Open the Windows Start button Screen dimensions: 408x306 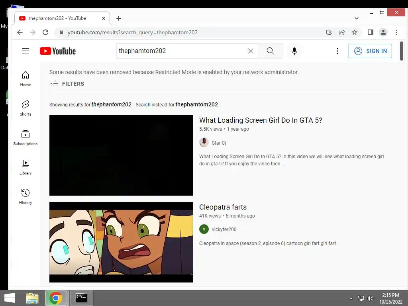tap(10, 298)
